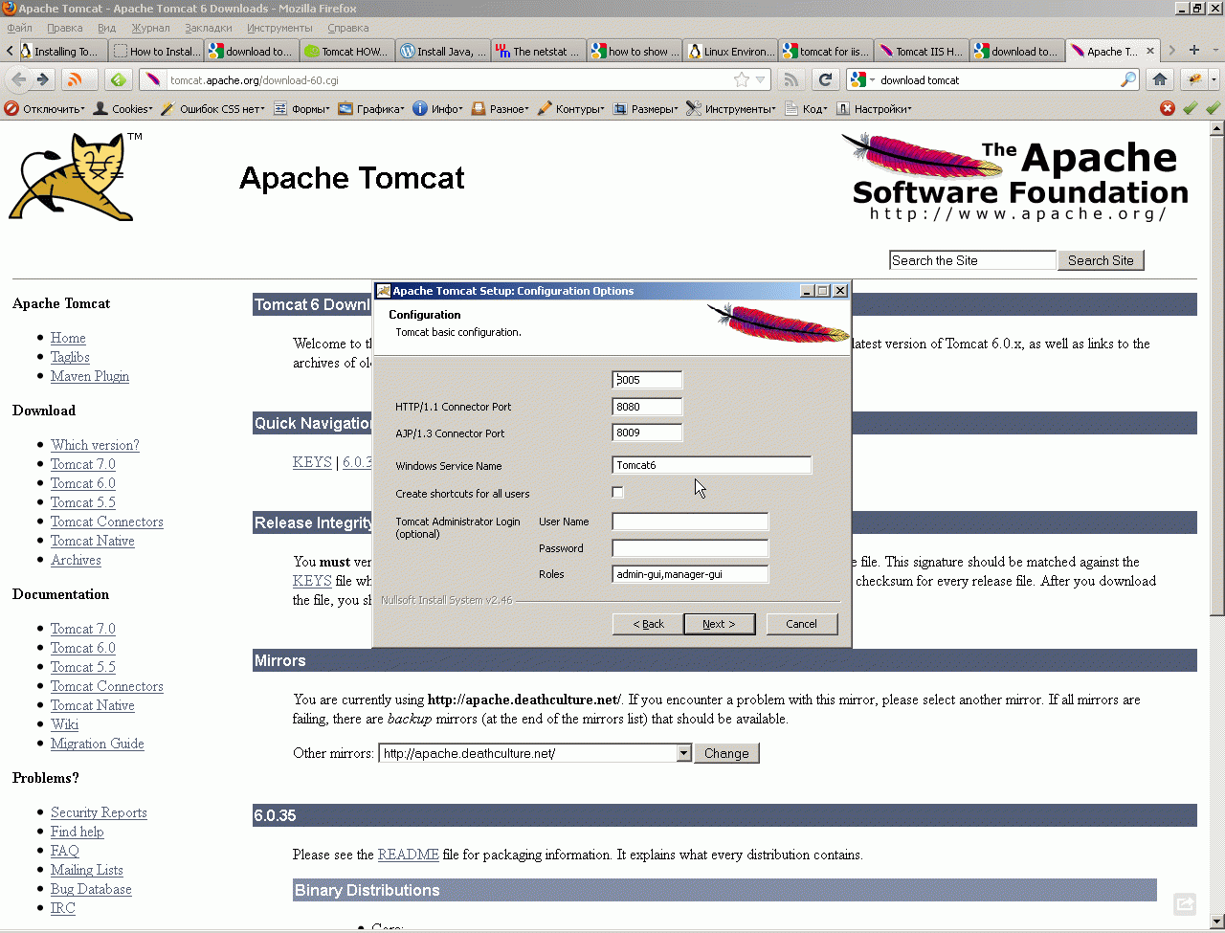Reload the page with the refresh button
This screenshot has height=933, width=1225.
click(x=825, y=79)
